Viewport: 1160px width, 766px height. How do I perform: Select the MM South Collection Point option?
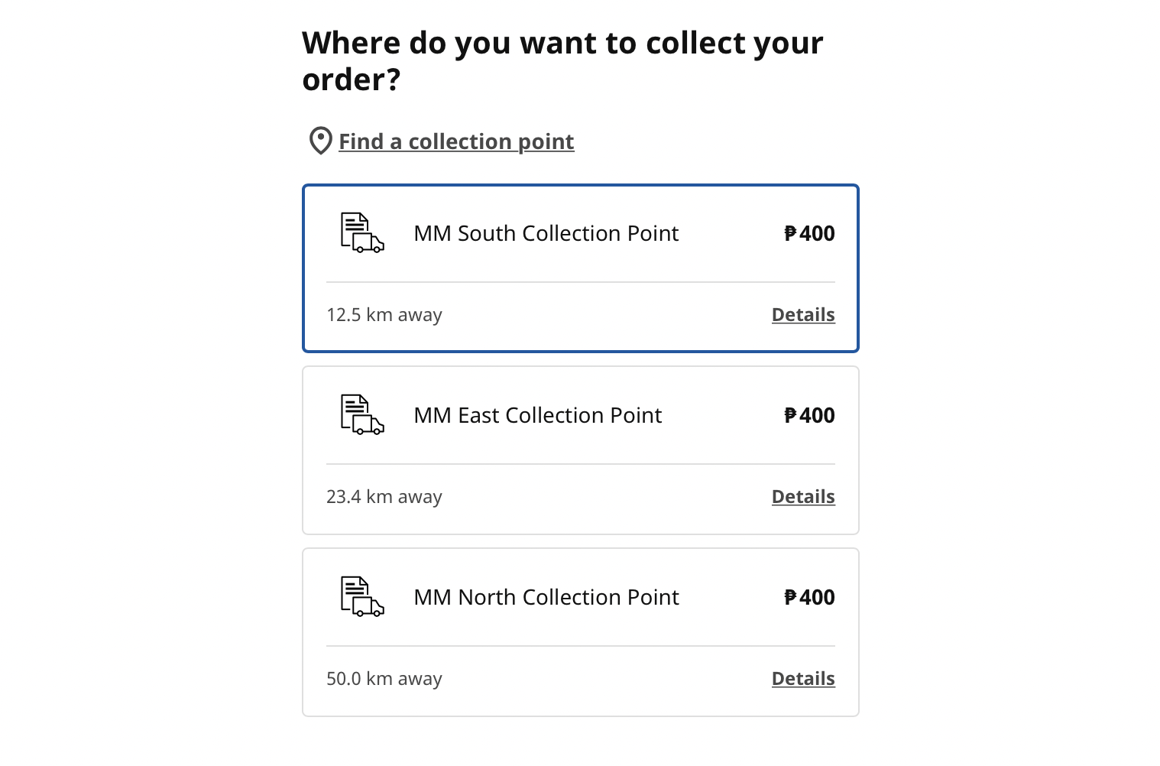pyautogui.click(x=581, y=268)
